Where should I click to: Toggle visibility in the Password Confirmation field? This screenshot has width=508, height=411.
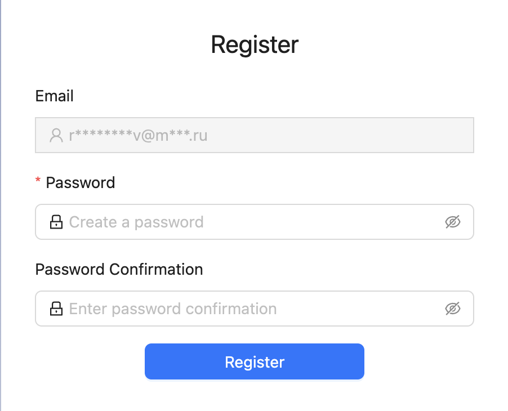(x=453, y=309)
